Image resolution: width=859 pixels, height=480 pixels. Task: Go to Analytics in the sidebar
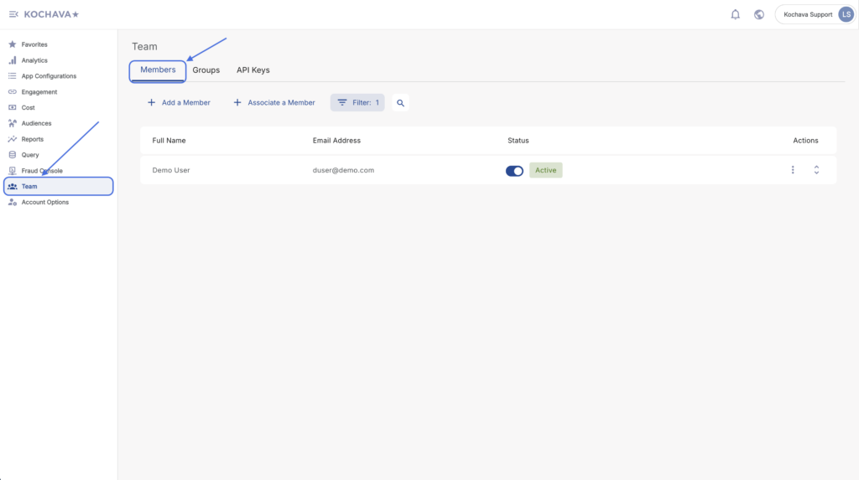pos(34,60)
